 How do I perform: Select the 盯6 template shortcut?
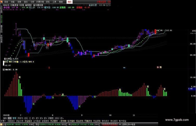tap(45, 118)
